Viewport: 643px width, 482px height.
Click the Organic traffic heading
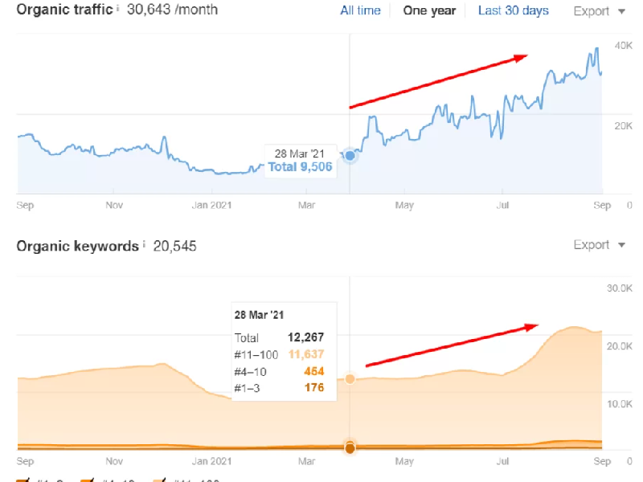click(x=64, y=10)
